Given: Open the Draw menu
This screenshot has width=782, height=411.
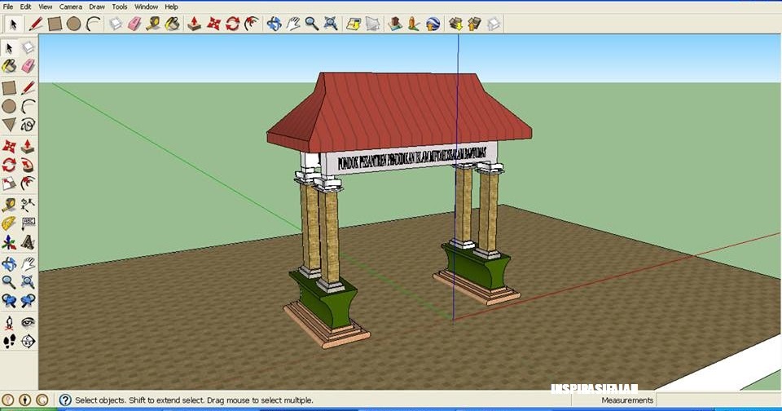Looking at the screenshot, I should tap(97, 7).
